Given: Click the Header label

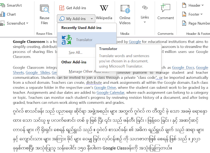Looking at the screenshot, I should (x=194, y=5).
